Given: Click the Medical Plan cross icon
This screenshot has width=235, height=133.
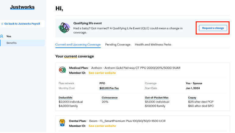Looking at the screenshot, I should coord(62,70).
